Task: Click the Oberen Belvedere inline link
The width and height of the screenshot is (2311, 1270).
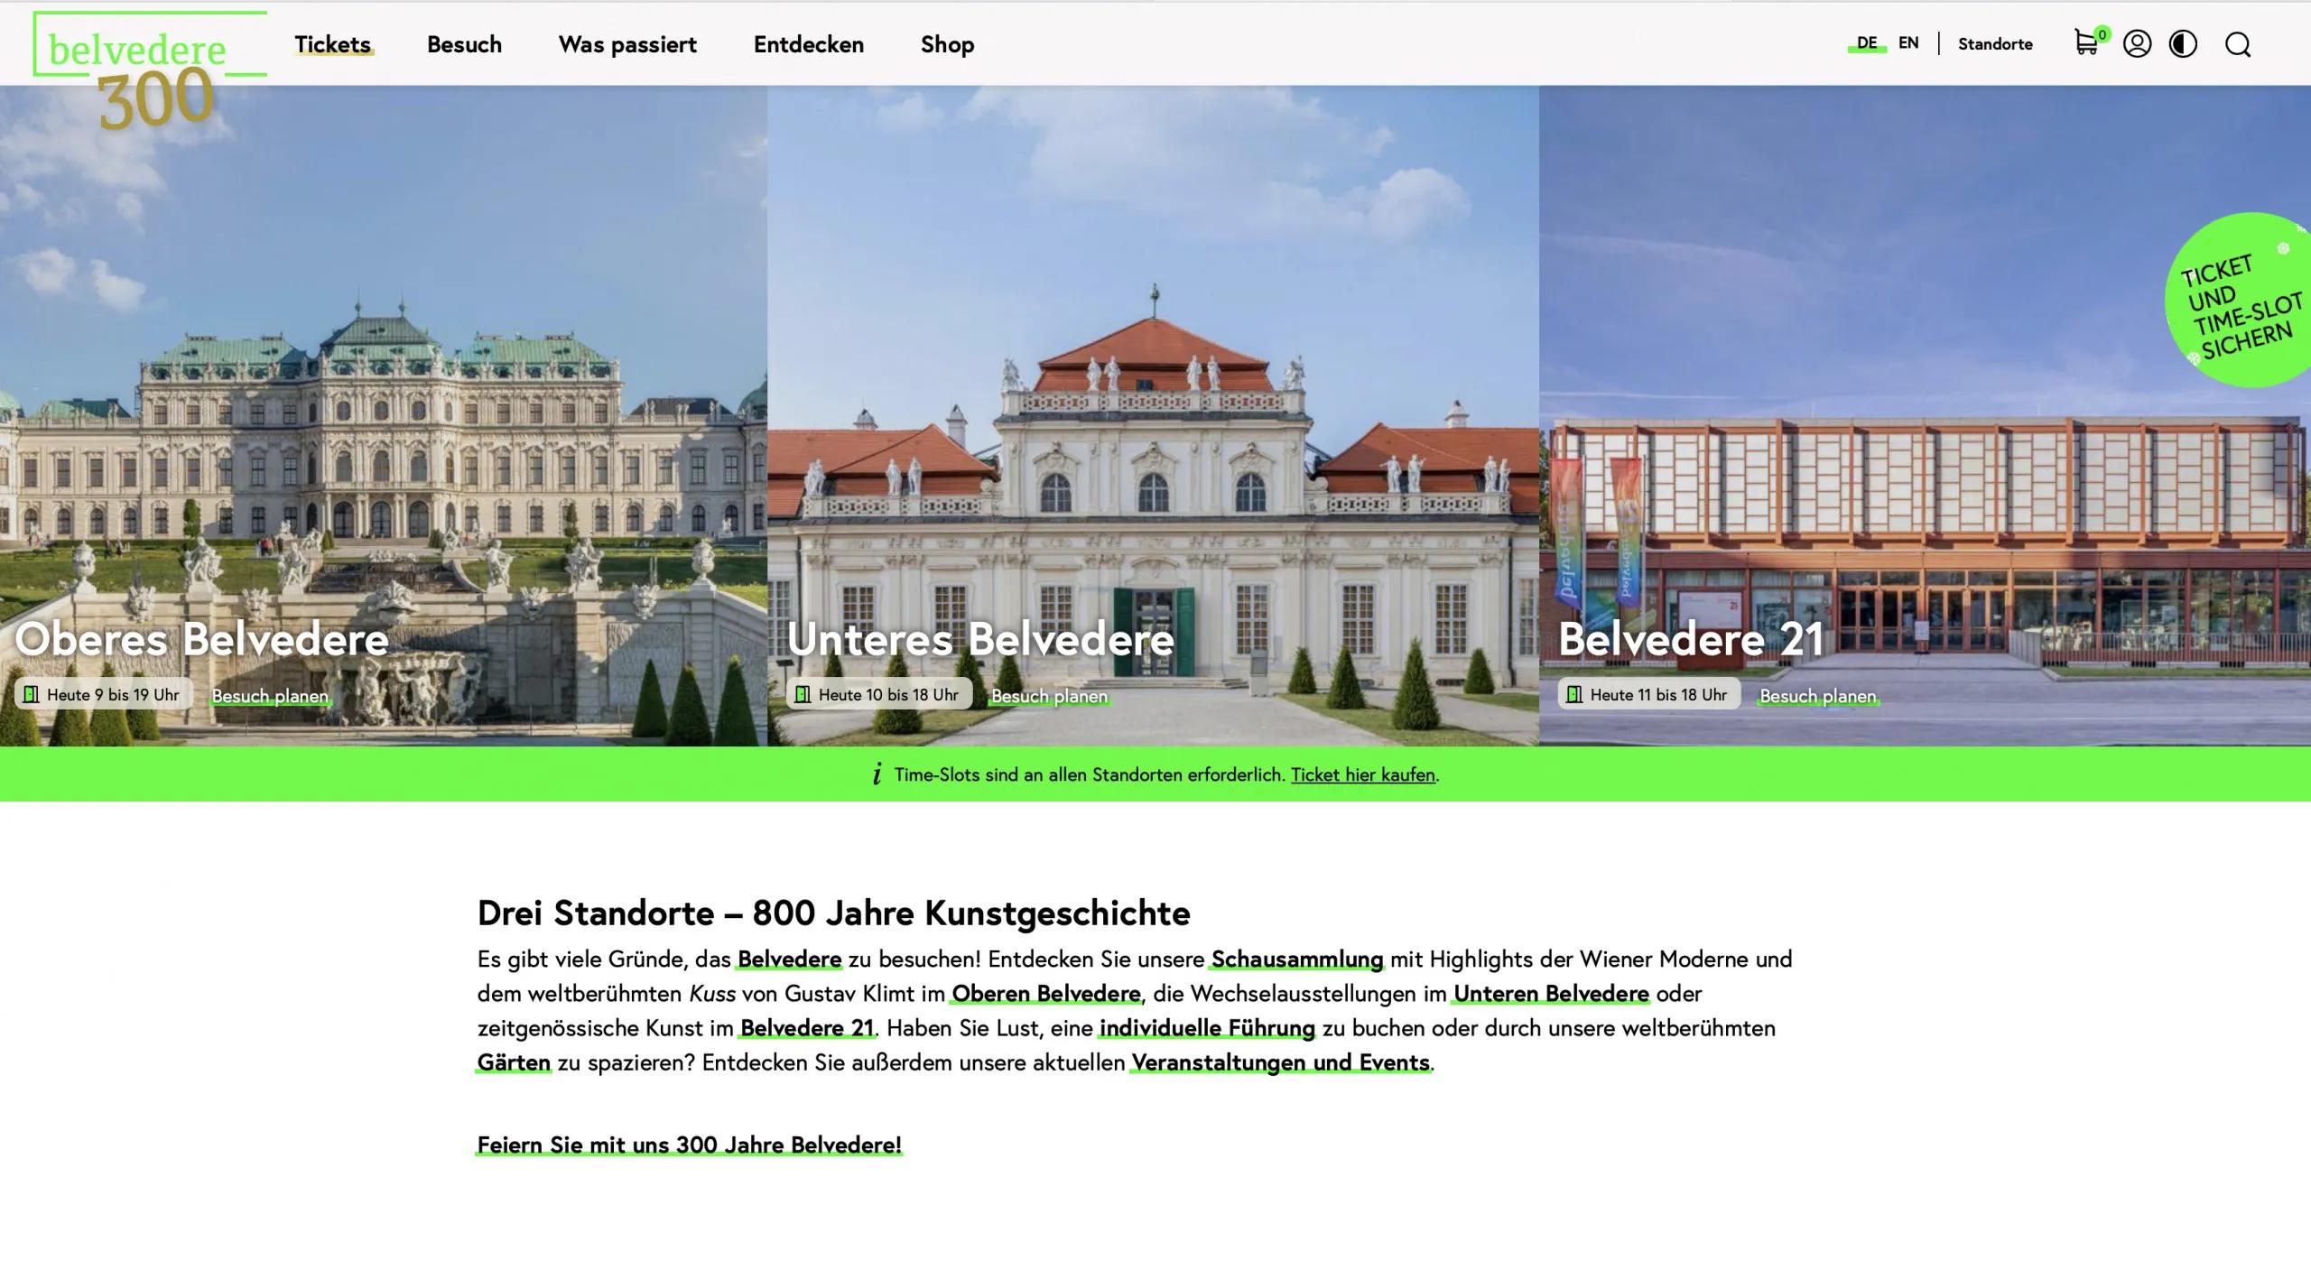Action: pos(1044,993)
